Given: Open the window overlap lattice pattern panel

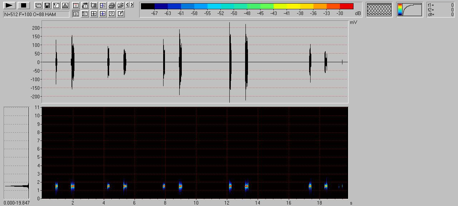Looking at the screenshot, I should click(x=379, y=10).
